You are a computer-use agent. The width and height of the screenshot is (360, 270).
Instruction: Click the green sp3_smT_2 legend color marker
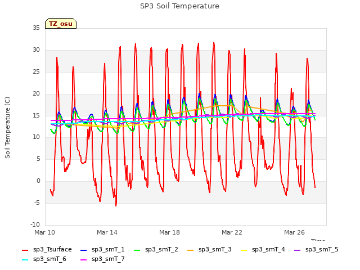click(137, 250)
